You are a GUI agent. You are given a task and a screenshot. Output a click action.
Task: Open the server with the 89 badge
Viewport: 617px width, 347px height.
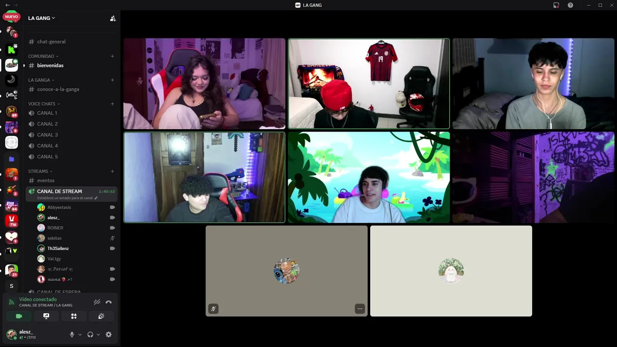pos(12,112)
